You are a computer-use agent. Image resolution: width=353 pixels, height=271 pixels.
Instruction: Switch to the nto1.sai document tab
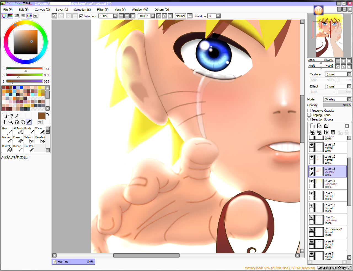point(73,262)
